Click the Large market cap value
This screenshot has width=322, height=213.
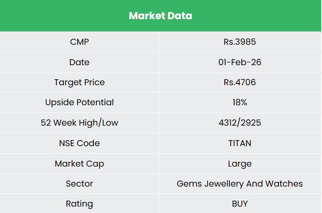pos(240,164)
